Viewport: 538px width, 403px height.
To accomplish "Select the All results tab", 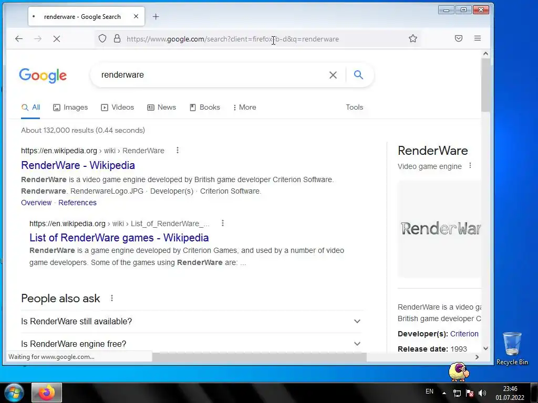I will coord(30,107).
